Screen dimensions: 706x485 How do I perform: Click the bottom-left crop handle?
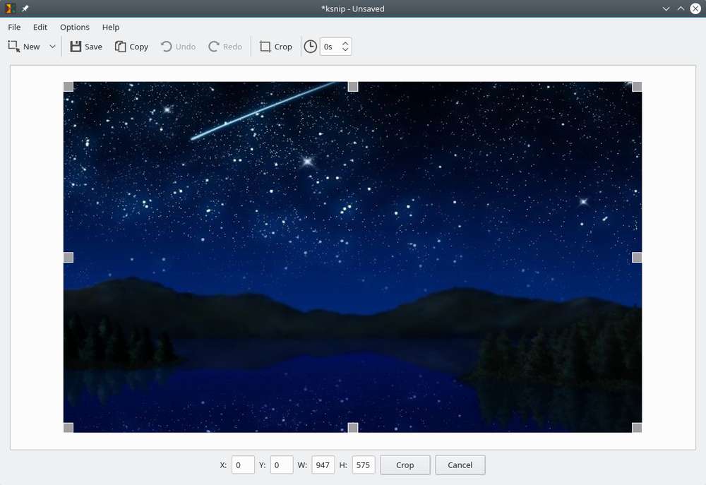click(68, 427)
